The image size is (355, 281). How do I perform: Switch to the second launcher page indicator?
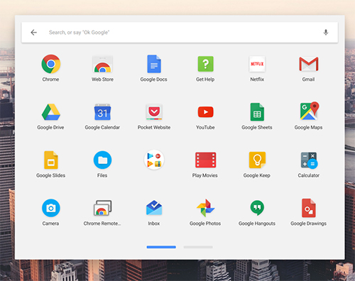[198, 247]
